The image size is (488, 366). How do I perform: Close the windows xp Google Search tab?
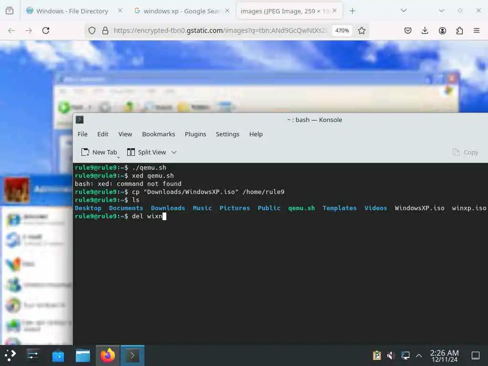(x=227, y=10)
